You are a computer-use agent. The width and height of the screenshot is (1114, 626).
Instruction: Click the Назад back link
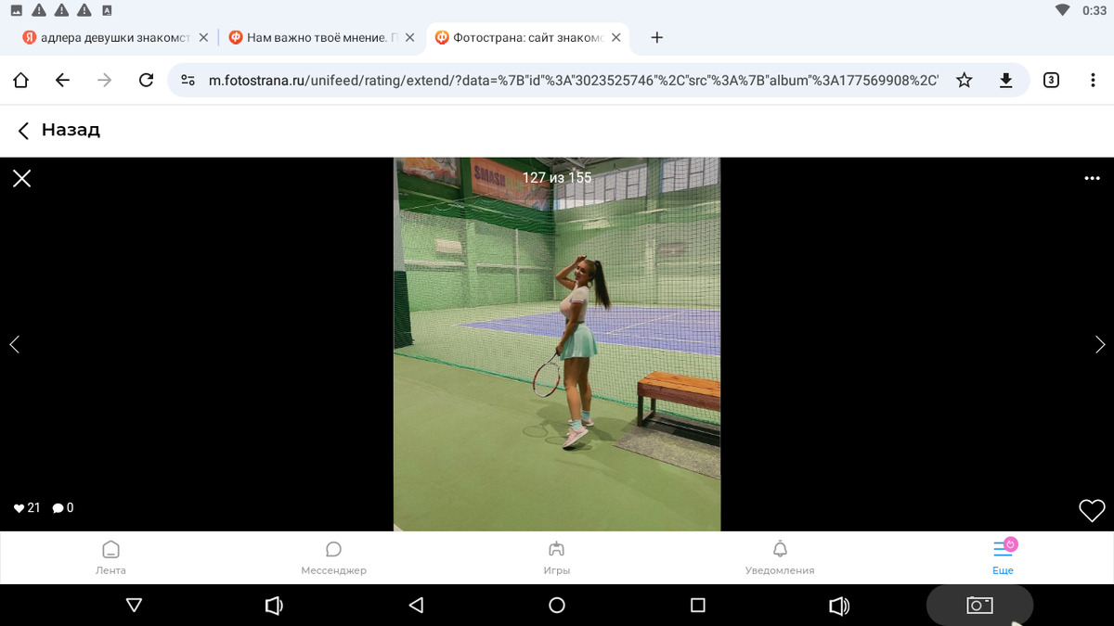pyautogui.click(x=58, y=130)
